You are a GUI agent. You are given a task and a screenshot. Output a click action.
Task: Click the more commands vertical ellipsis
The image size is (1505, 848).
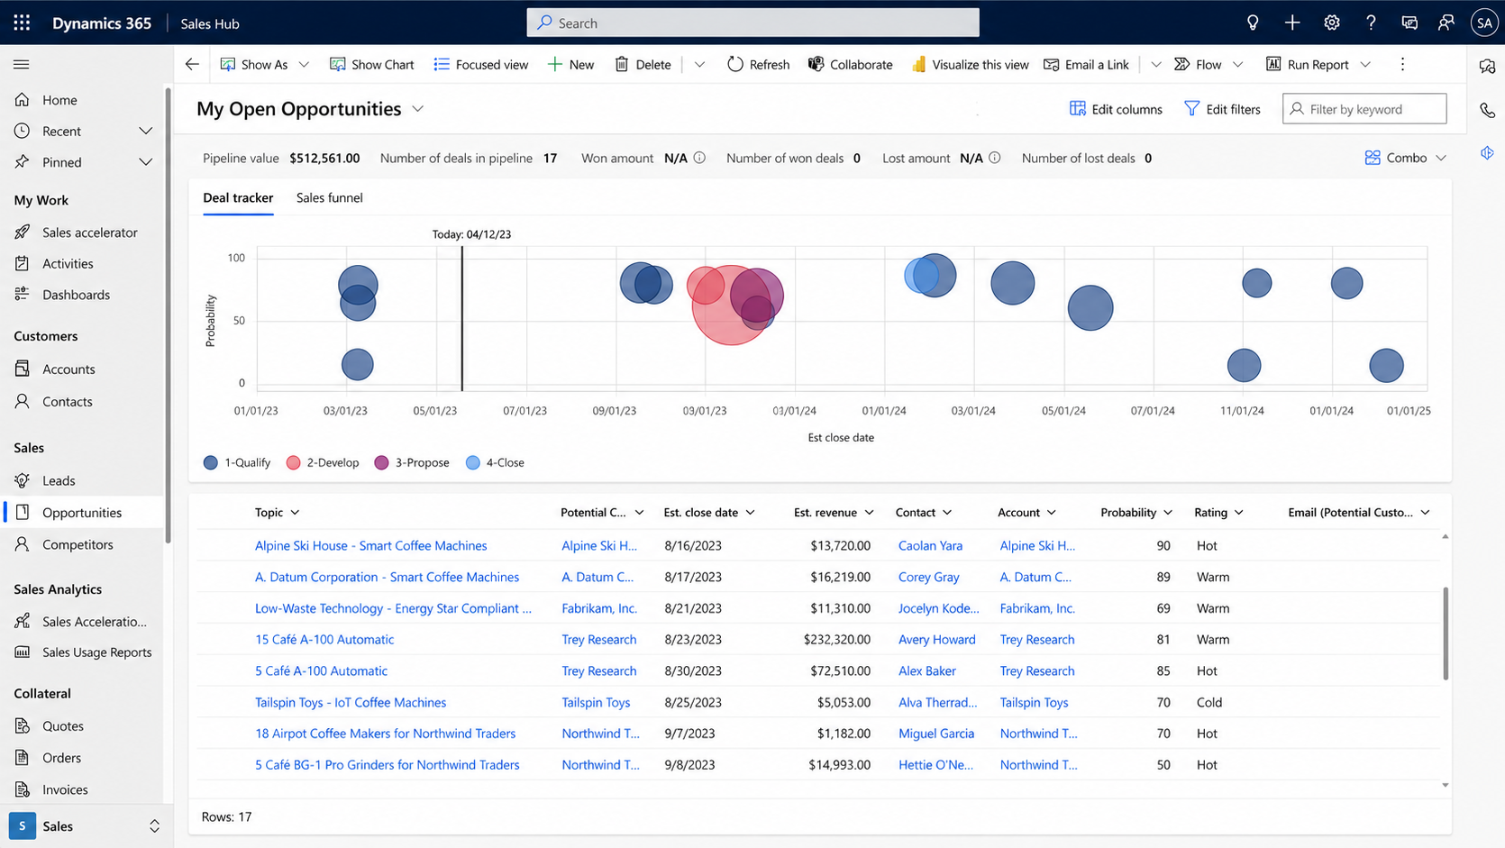tap(1402, 64)
